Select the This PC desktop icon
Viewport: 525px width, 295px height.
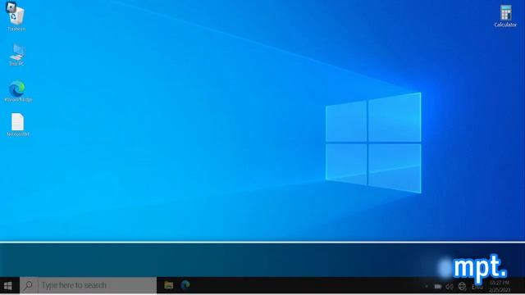[x=16, y=55]
